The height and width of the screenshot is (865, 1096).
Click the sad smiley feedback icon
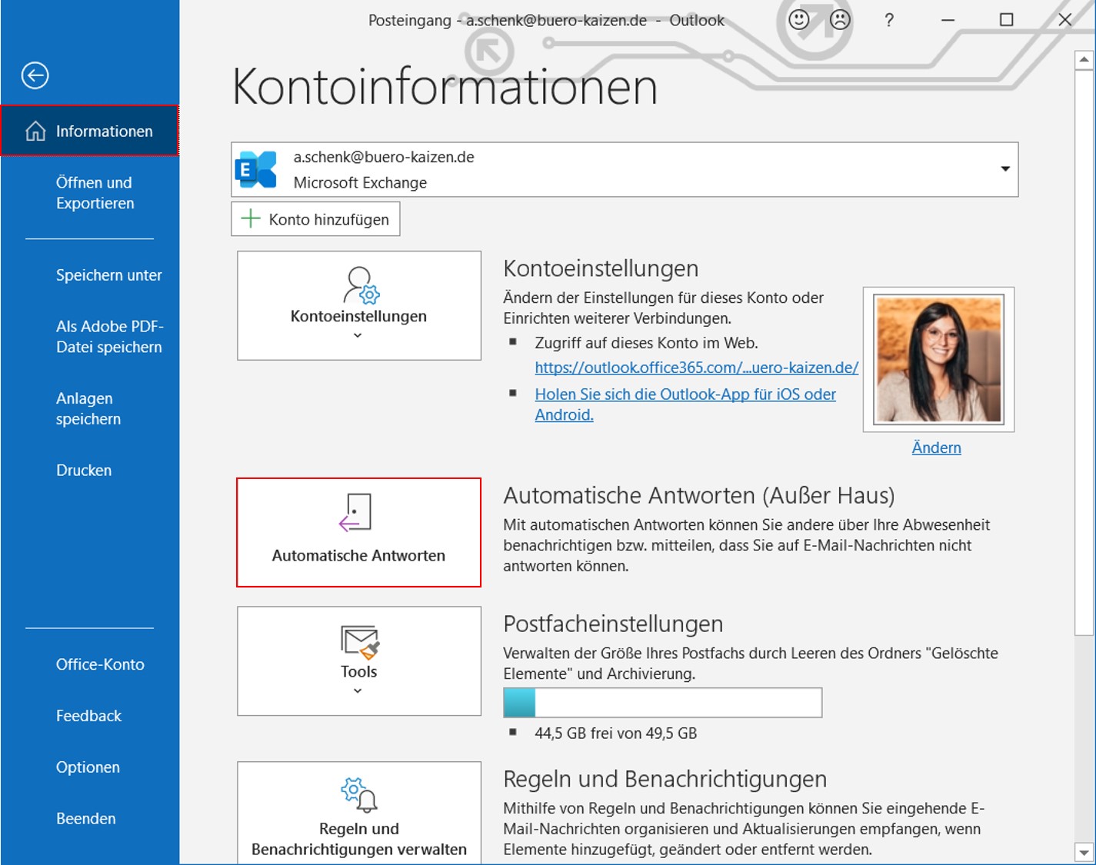pos(840,20)
